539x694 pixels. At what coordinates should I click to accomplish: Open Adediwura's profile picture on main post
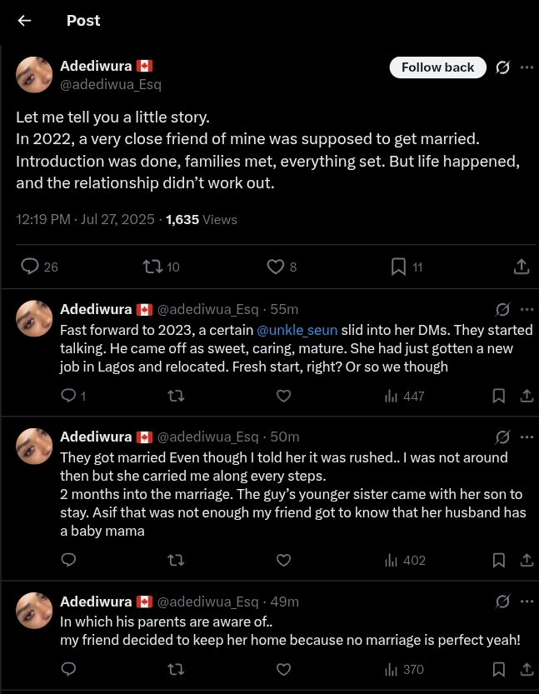pyautogui.click(x=35, y=76)
